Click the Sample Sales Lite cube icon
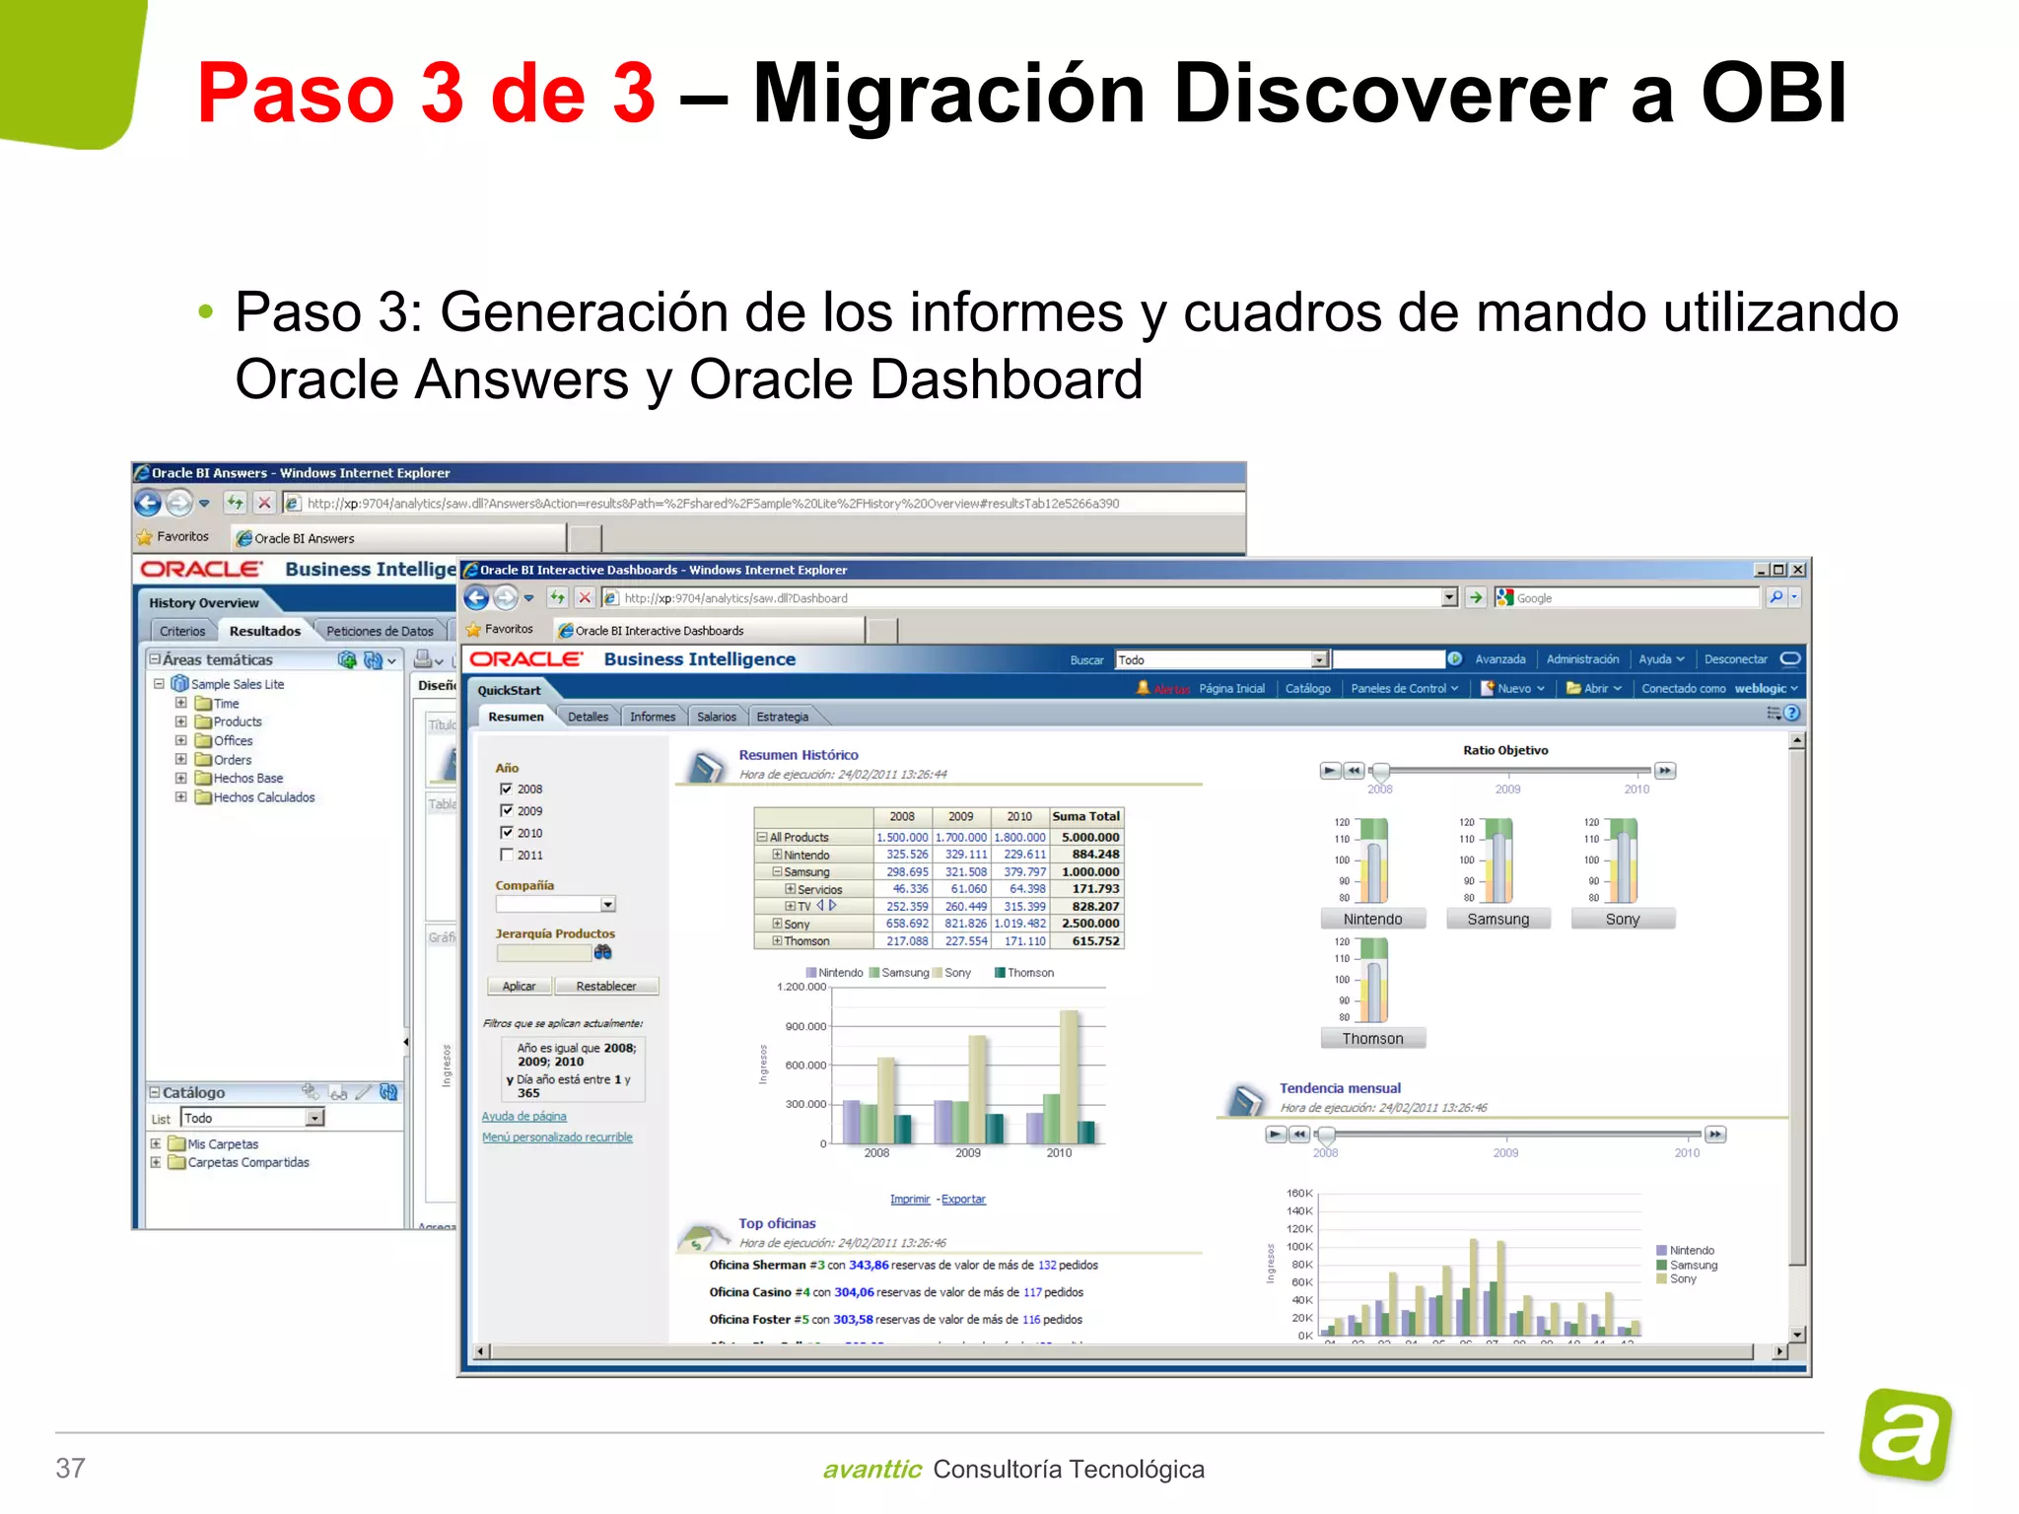Screen dimensions: 2019x1514 click(x=179, y=683)
